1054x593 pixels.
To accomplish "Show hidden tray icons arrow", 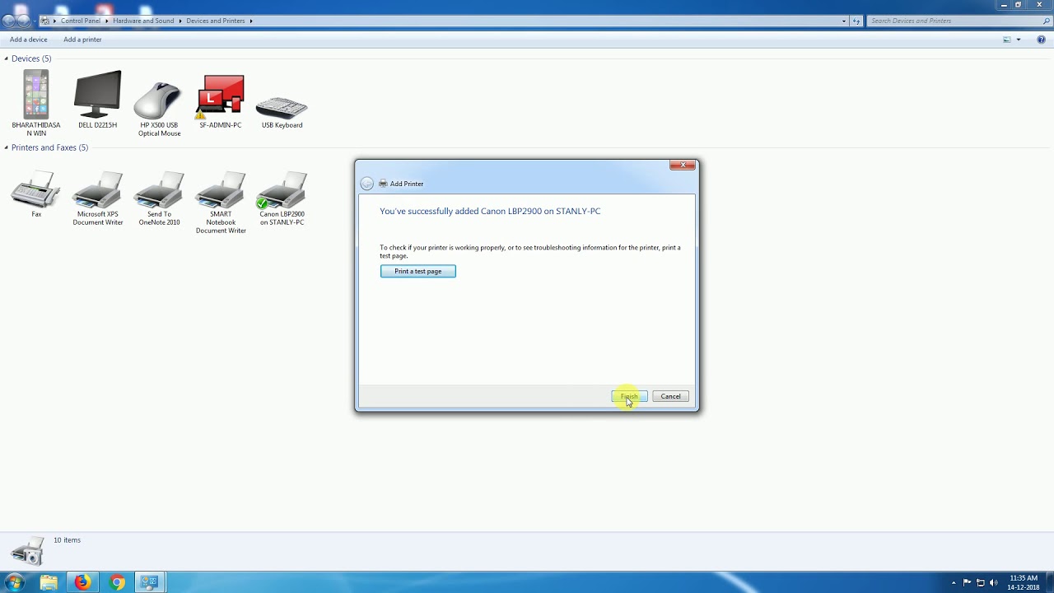I will [954, 582].
